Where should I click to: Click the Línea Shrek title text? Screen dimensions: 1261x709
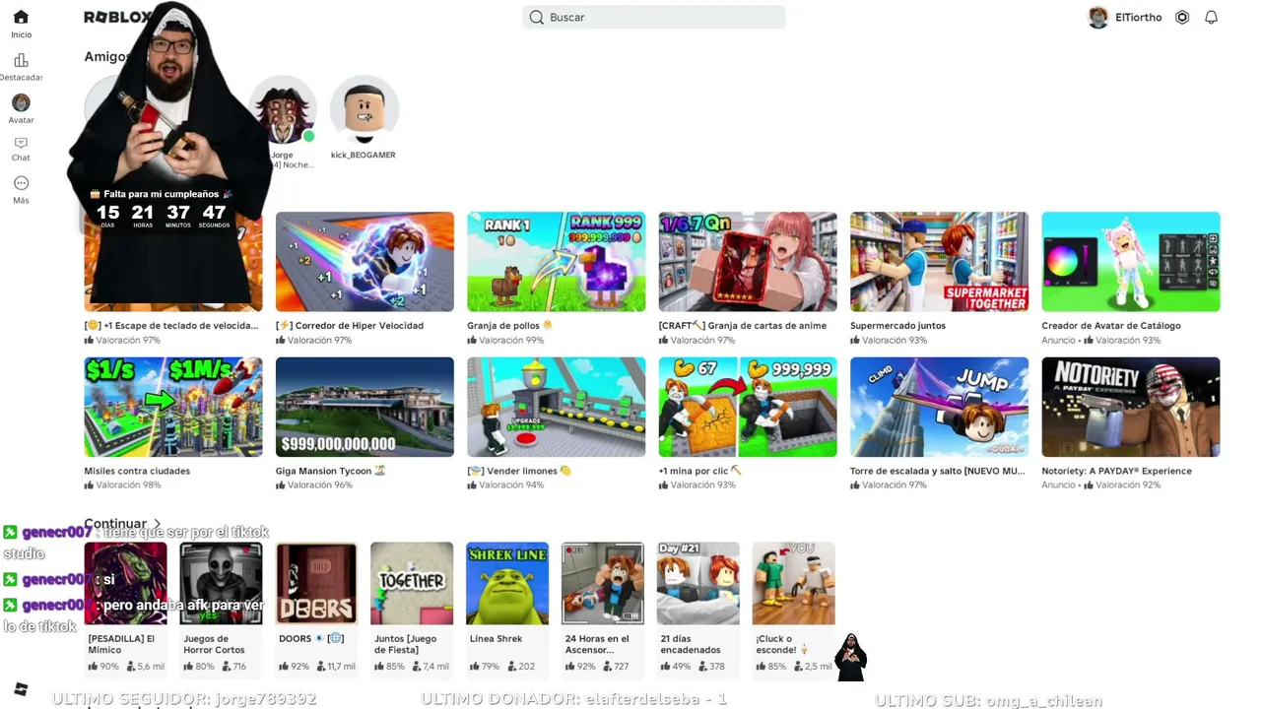pos(496,638)
